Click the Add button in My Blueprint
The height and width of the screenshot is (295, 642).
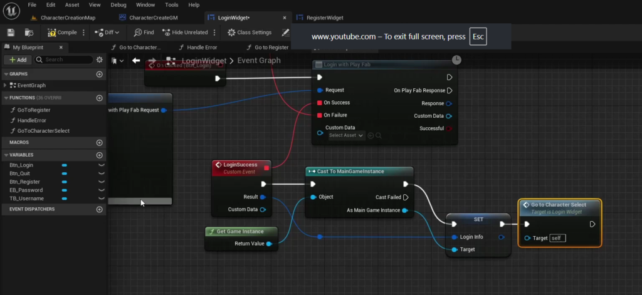point(18,60)
